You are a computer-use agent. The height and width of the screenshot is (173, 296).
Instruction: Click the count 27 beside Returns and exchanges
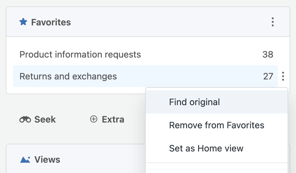(x=268, y=76)
